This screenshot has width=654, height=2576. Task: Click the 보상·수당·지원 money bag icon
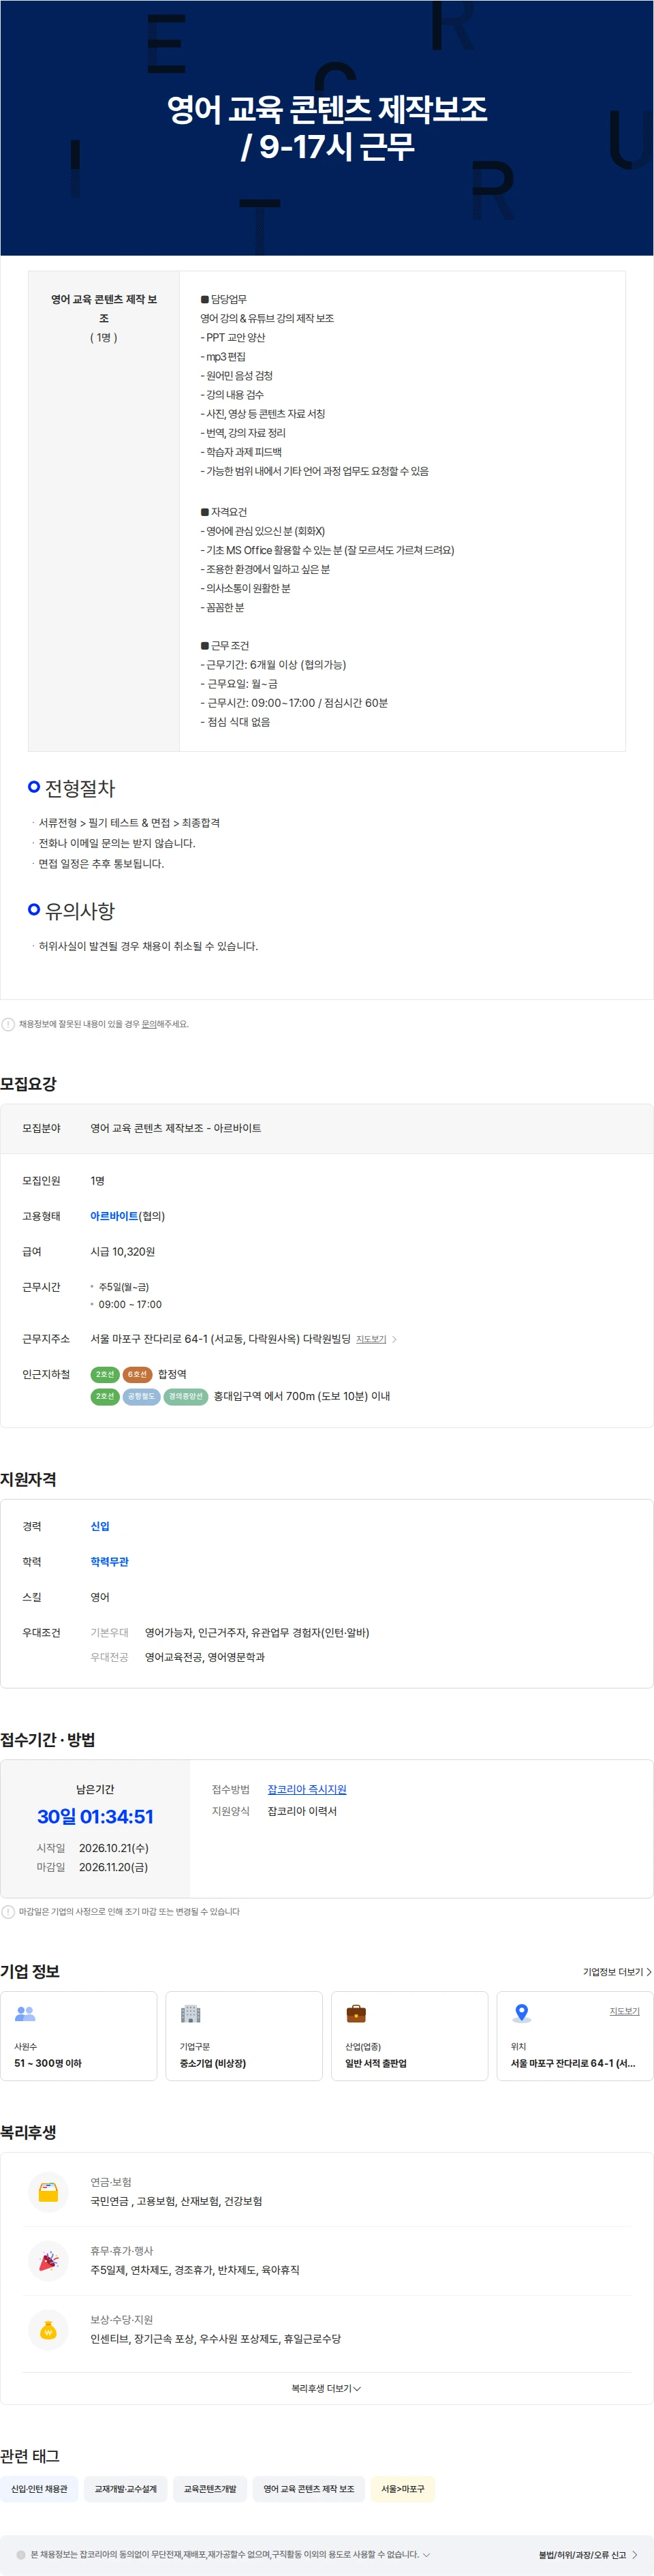48,2329
